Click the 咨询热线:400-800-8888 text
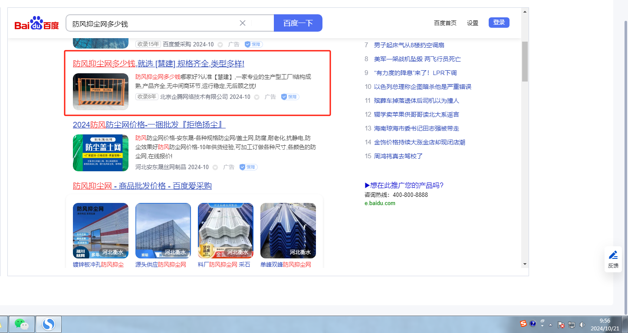Viewport: 628px width, 333px height. coord(396,195)
